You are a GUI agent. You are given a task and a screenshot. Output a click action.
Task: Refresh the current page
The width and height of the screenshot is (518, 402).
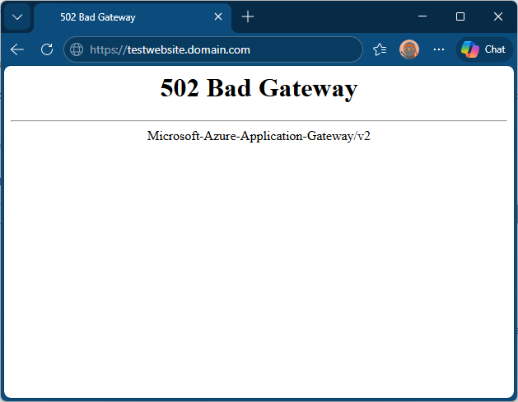(47, 49)
